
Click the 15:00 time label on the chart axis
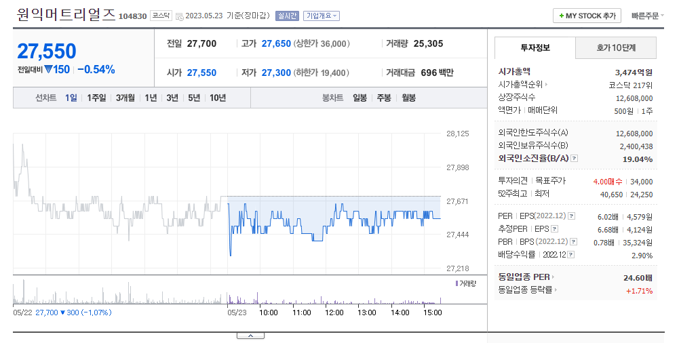click(432, 312)
